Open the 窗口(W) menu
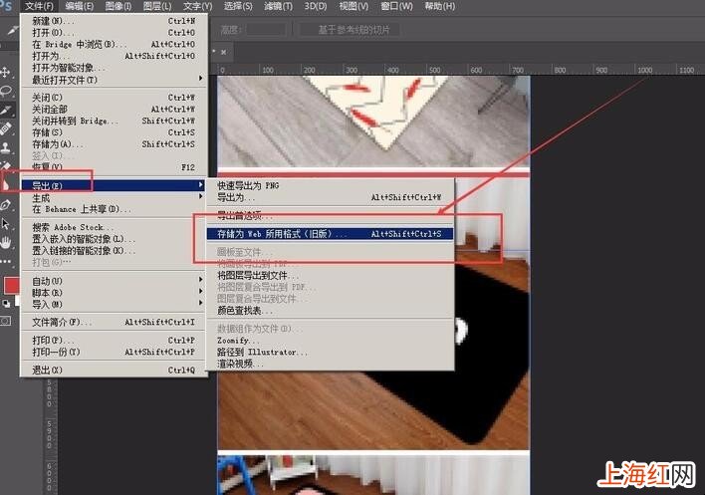Screen dimensions: 705x495 pyautogui.click(x=396, y=6)
